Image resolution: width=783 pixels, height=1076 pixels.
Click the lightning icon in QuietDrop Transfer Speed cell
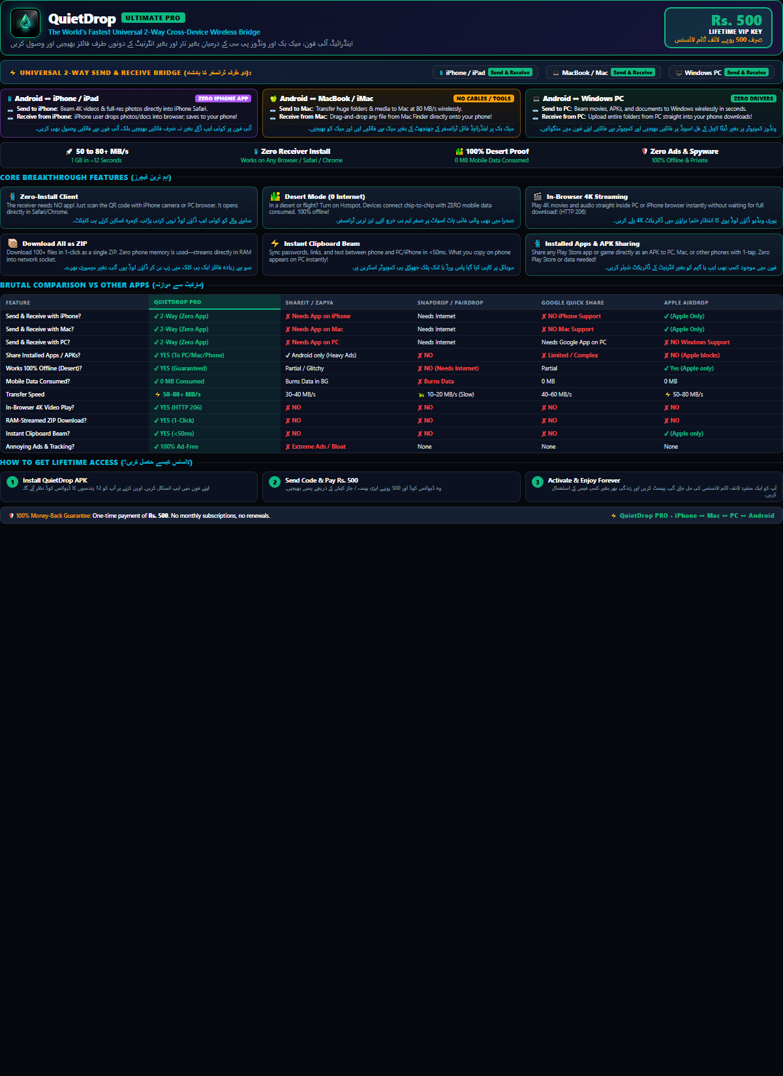(x=158, y=395)
